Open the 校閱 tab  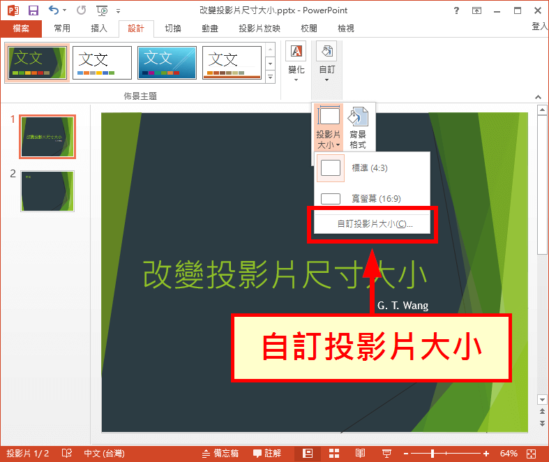pos(309,29)
